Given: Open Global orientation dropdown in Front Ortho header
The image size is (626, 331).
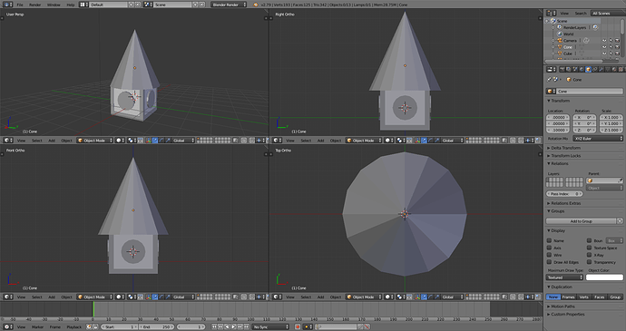Looking at the screenshot, I should point(183,297).
